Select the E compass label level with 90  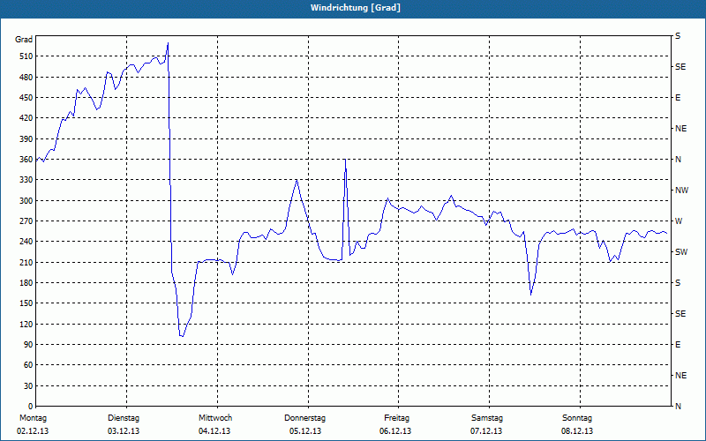click(678, 345)
